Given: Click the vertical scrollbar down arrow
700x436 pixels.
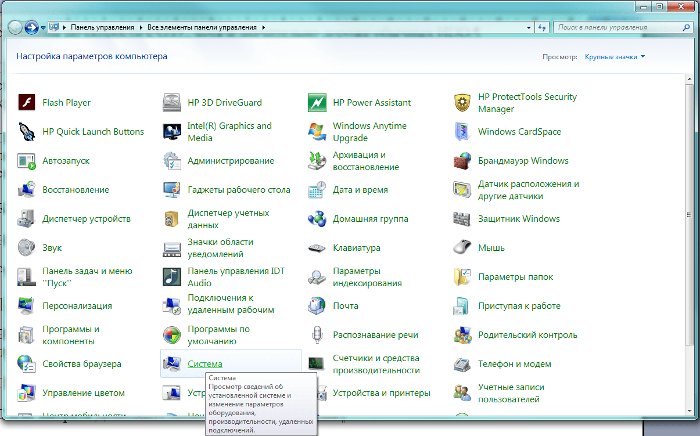Looking at the screenshot, I should coord(690,411).
